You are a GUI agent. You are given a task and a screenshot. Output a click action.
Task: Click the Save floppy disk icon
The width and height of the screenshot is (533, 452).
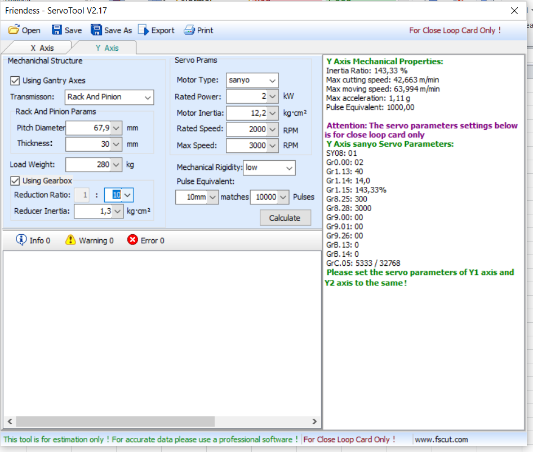coord(56,30)
